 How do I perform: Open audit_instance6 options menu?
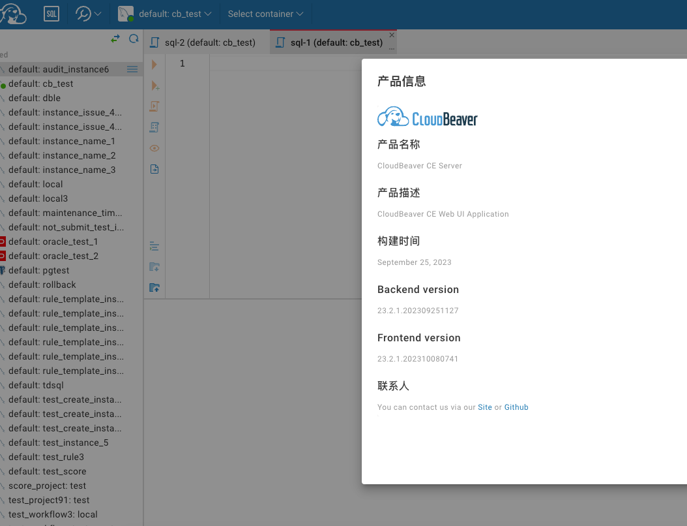click(132, 69)
